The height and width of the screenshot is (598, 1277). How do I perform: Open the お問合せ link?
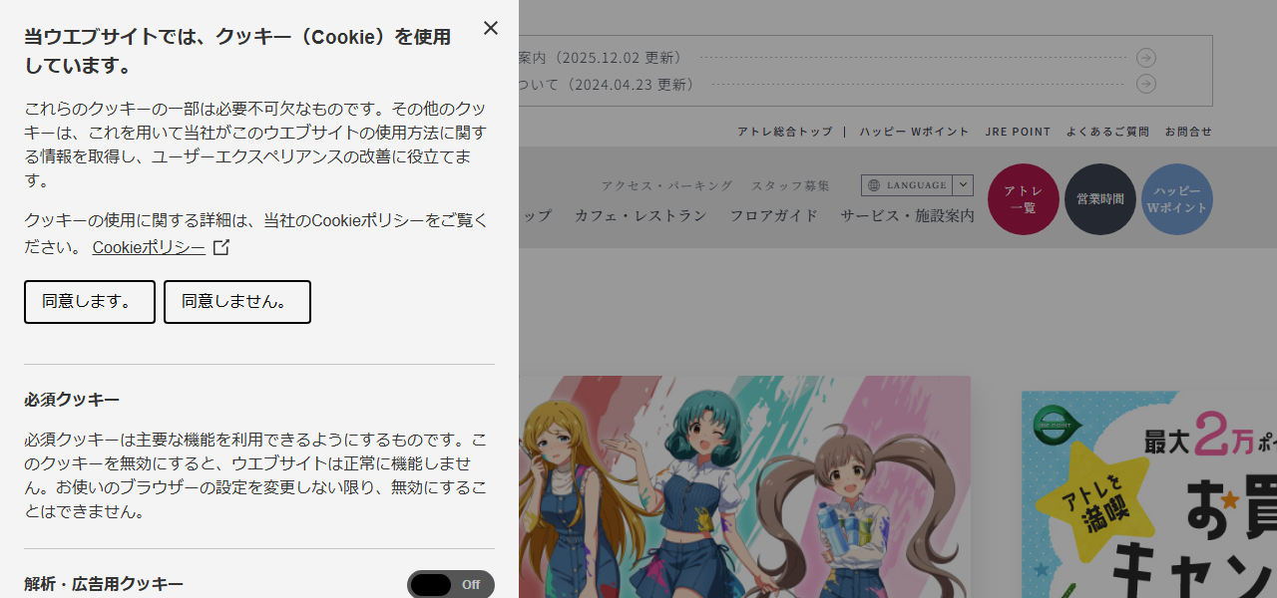(x=1189, y=132)
